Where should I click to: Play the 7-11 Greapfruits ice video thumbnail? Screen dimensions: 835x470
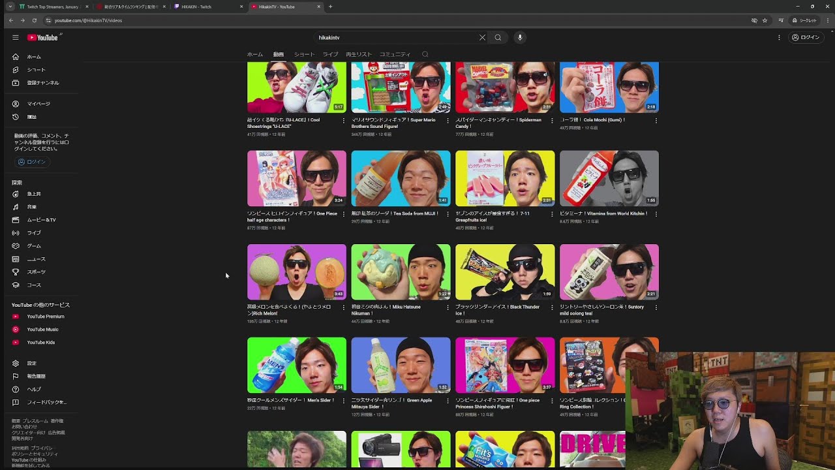tap(505, 179)
